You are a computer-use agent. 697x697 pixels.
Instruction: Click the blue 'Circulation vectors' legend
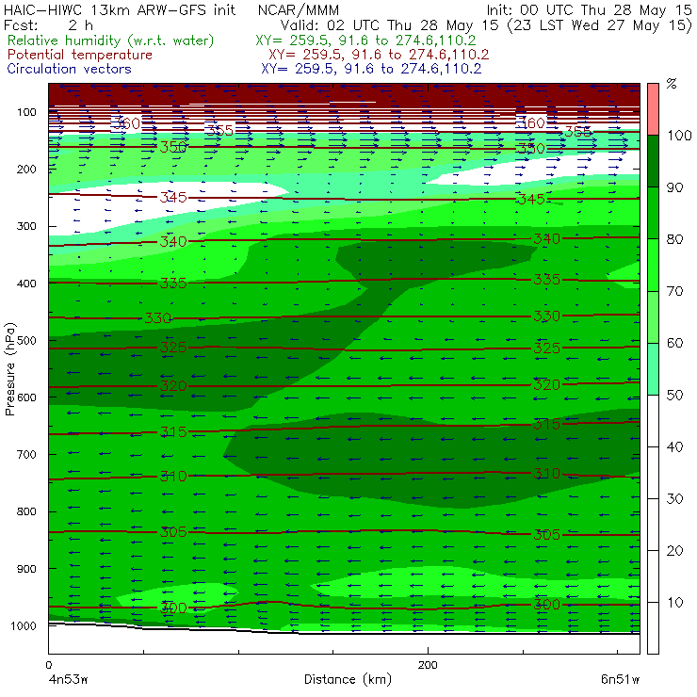tap(69, 69)
